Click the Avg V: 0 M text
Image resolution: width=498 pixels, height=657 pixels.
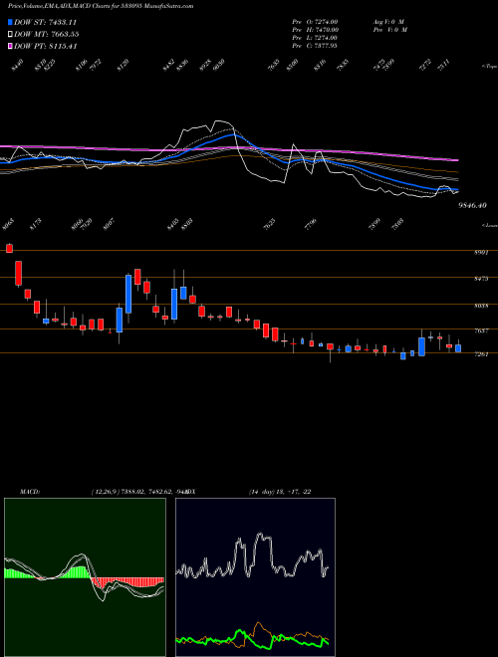[387, 21]
